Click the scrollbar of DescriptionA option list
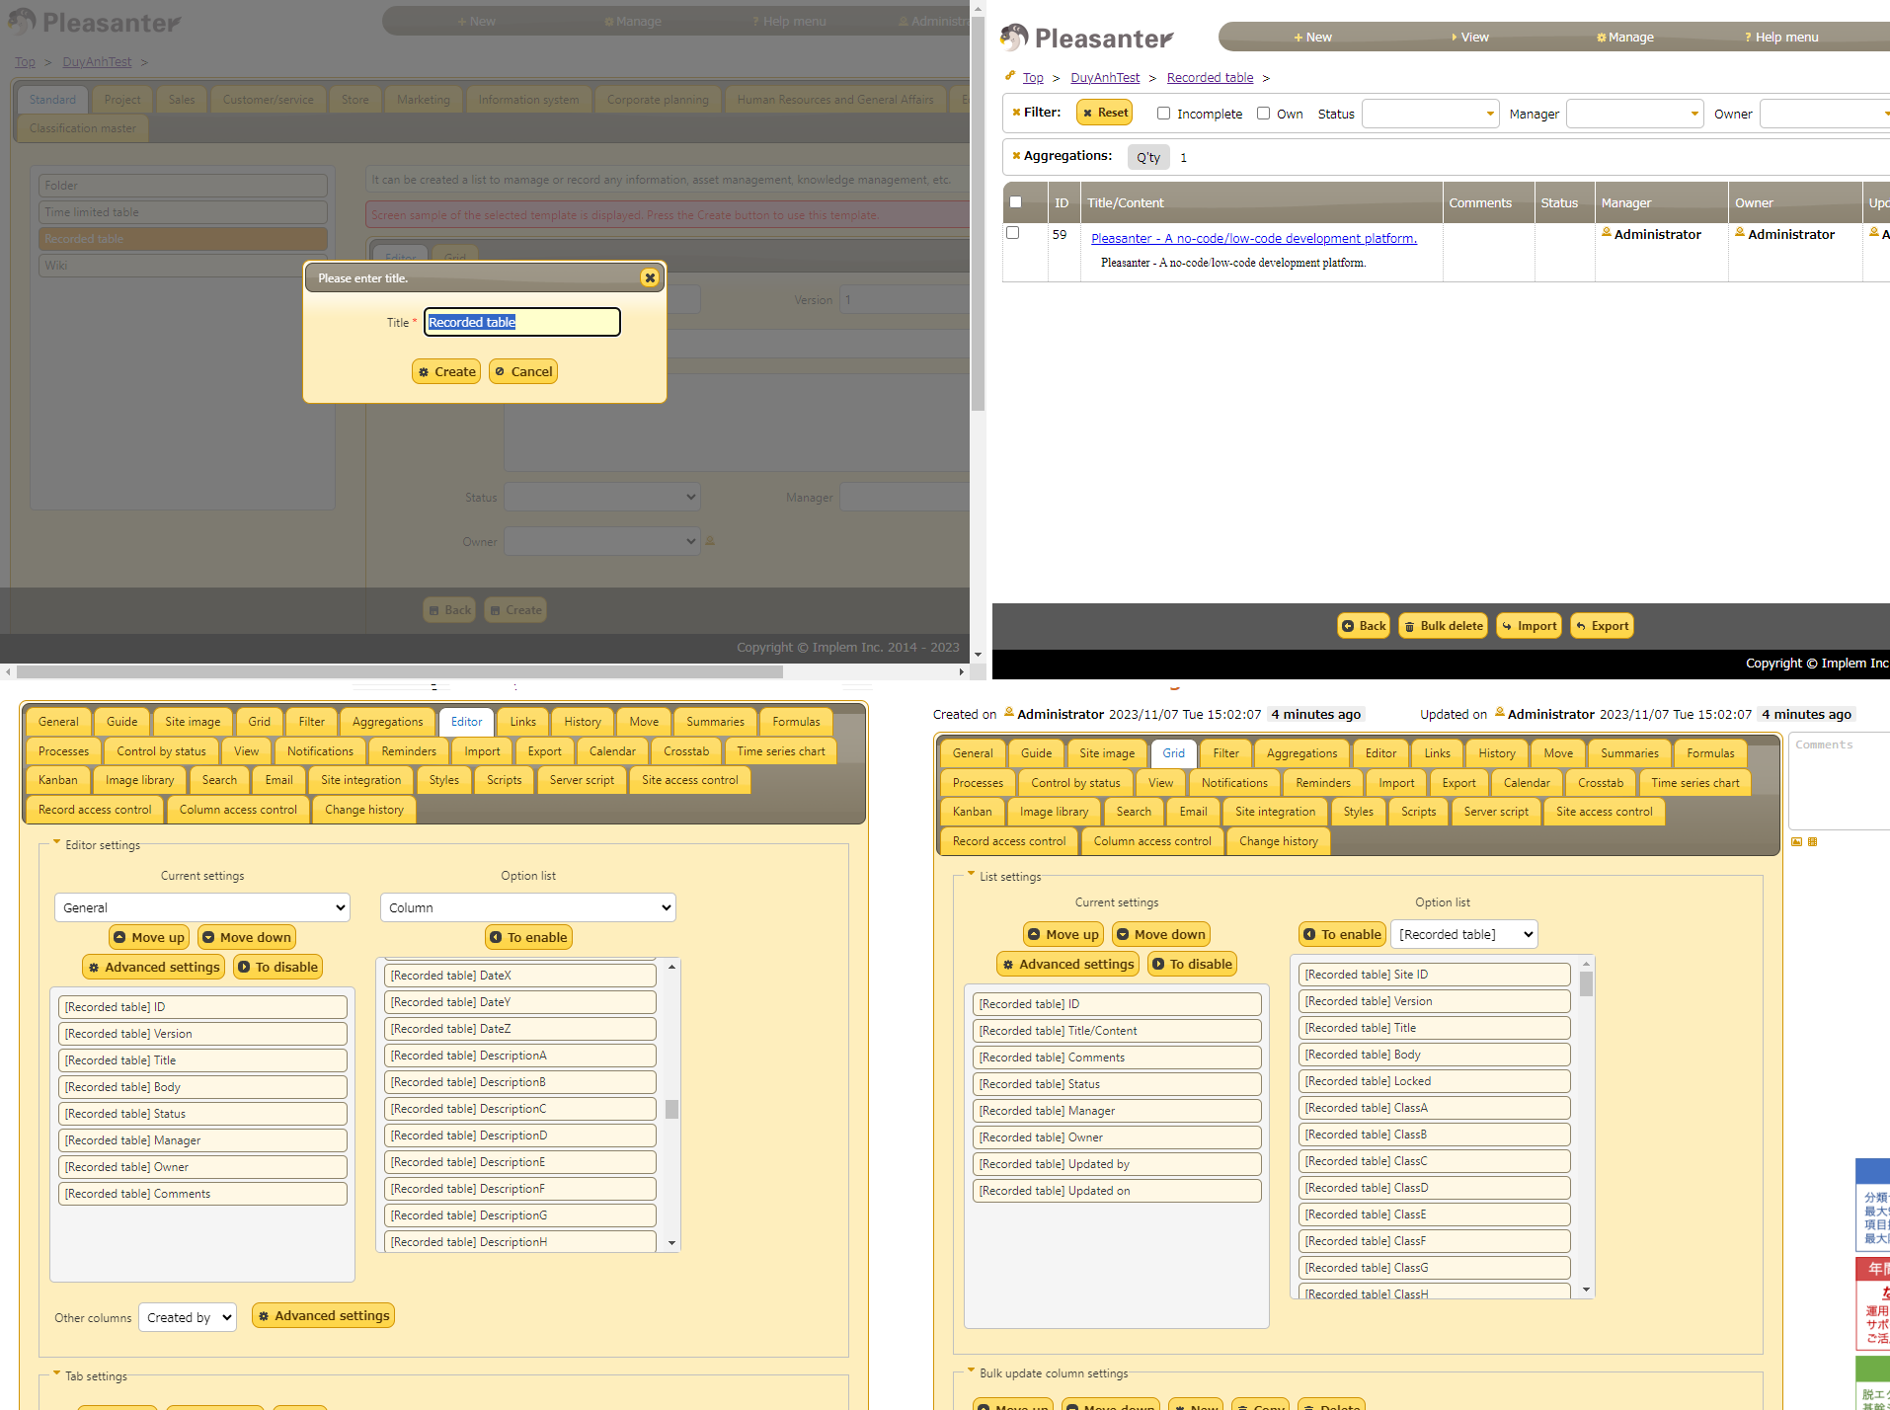The width and height of the screenshot is (1890, 1410). pyautogui.click(x=671, y=1106)
